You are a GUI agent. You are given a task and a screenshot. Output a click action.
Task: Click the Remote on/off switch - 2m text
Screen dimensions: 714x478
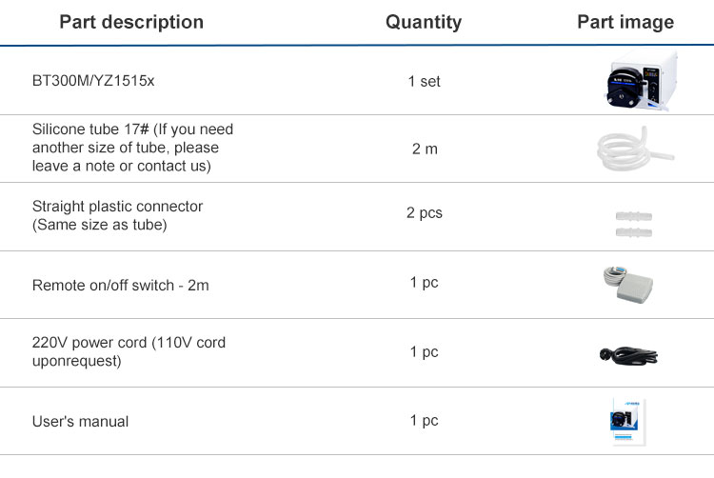pos(121,285)
